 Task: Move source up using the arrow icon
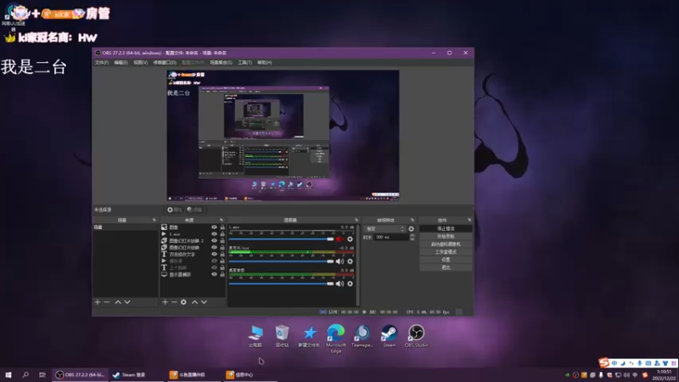click(195, 302)
